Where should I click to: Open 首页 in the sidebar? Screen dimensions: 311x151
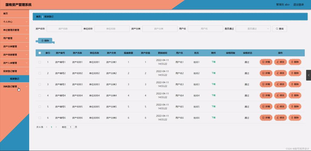(15, 14)
